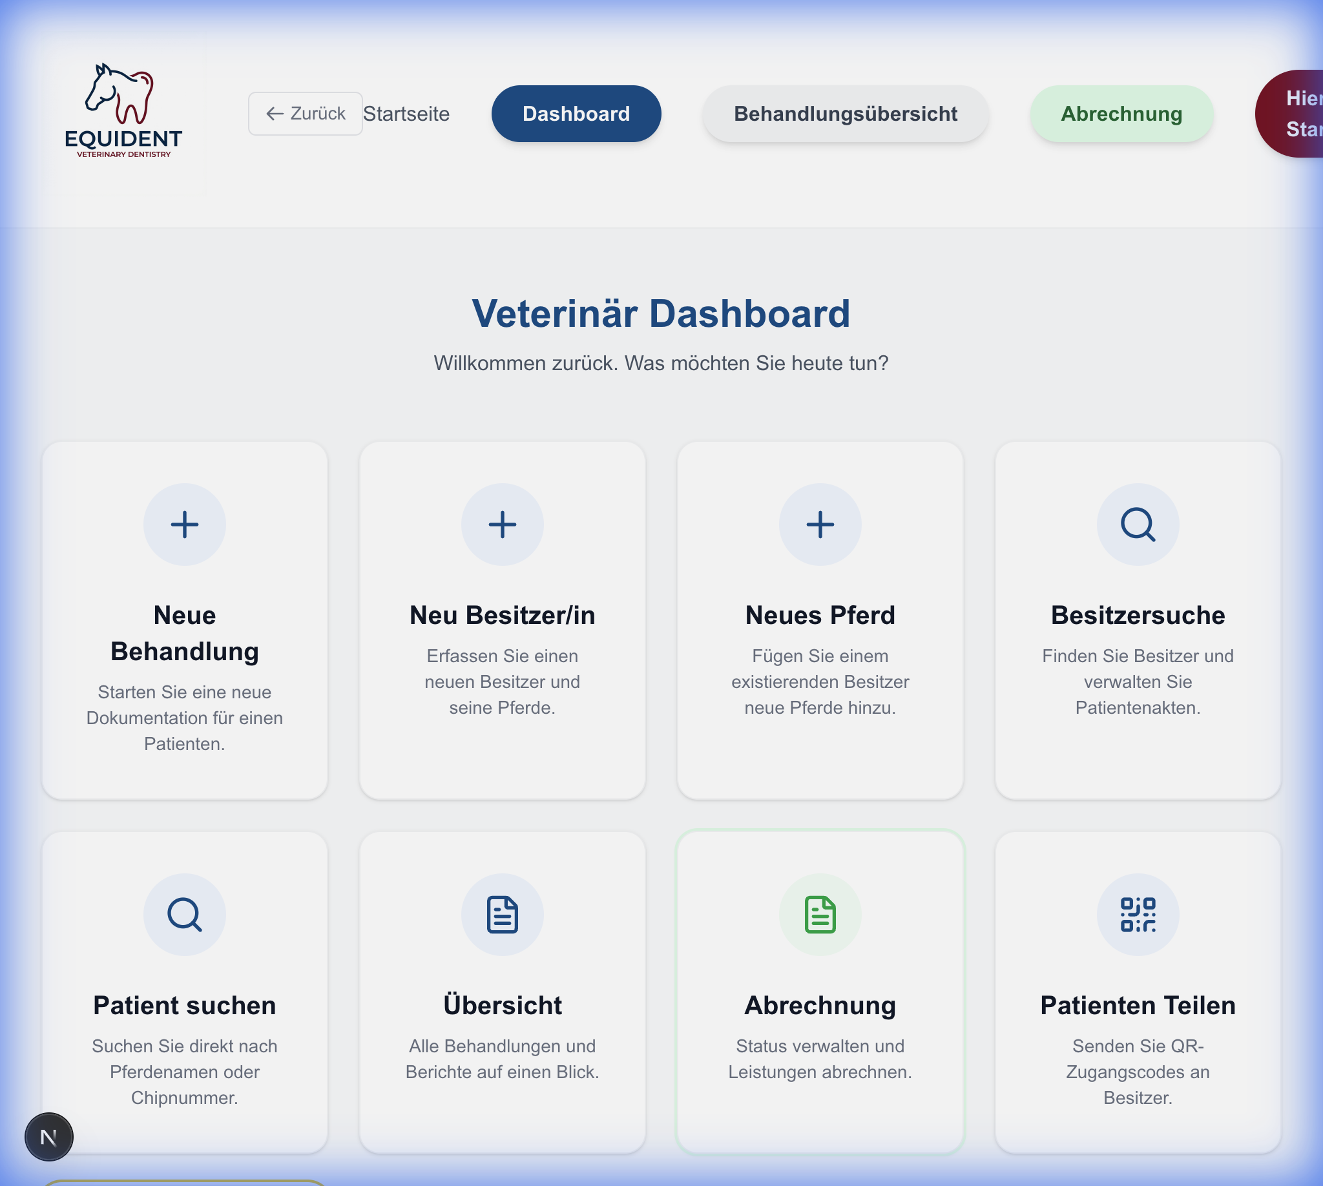Click the Veterinär Dashboard heading
The width and height of the screenshot is (1323, 1186).
(x=661, y=313)
